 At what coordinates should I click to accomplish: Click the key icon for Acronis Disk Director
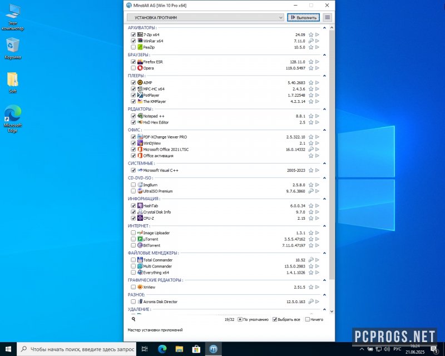311,301
